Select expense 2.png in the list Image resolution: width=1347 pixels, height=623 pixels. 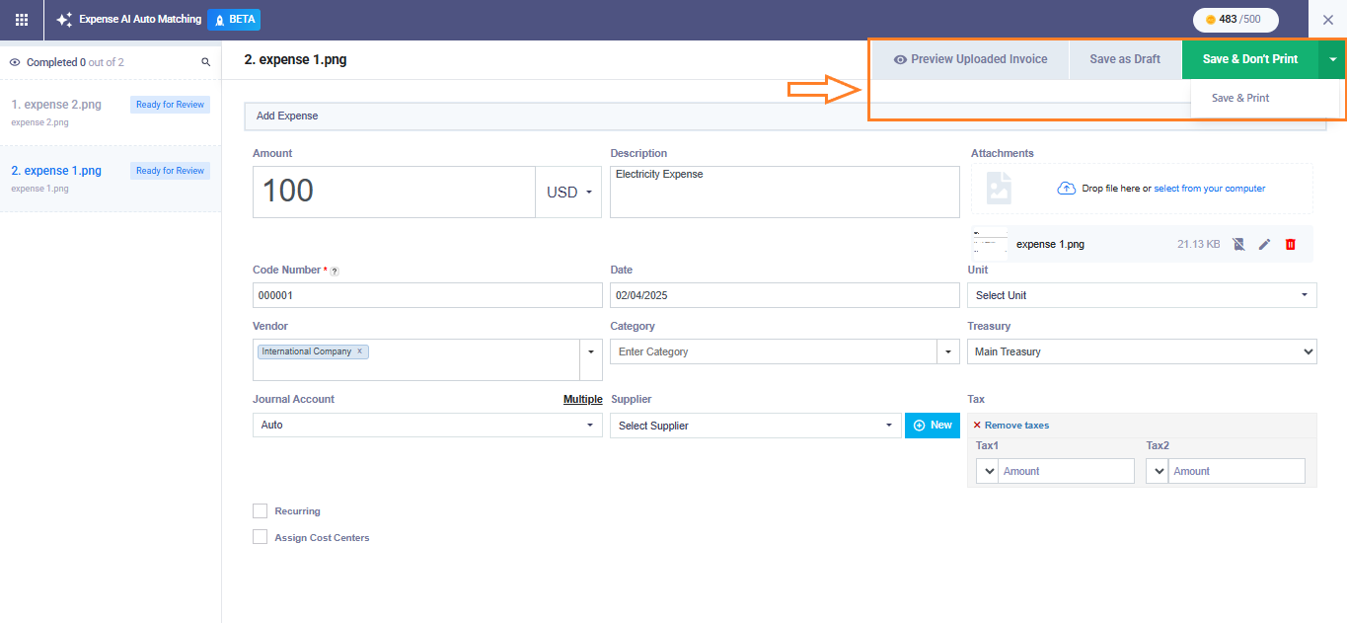click(x=56, y=105)
